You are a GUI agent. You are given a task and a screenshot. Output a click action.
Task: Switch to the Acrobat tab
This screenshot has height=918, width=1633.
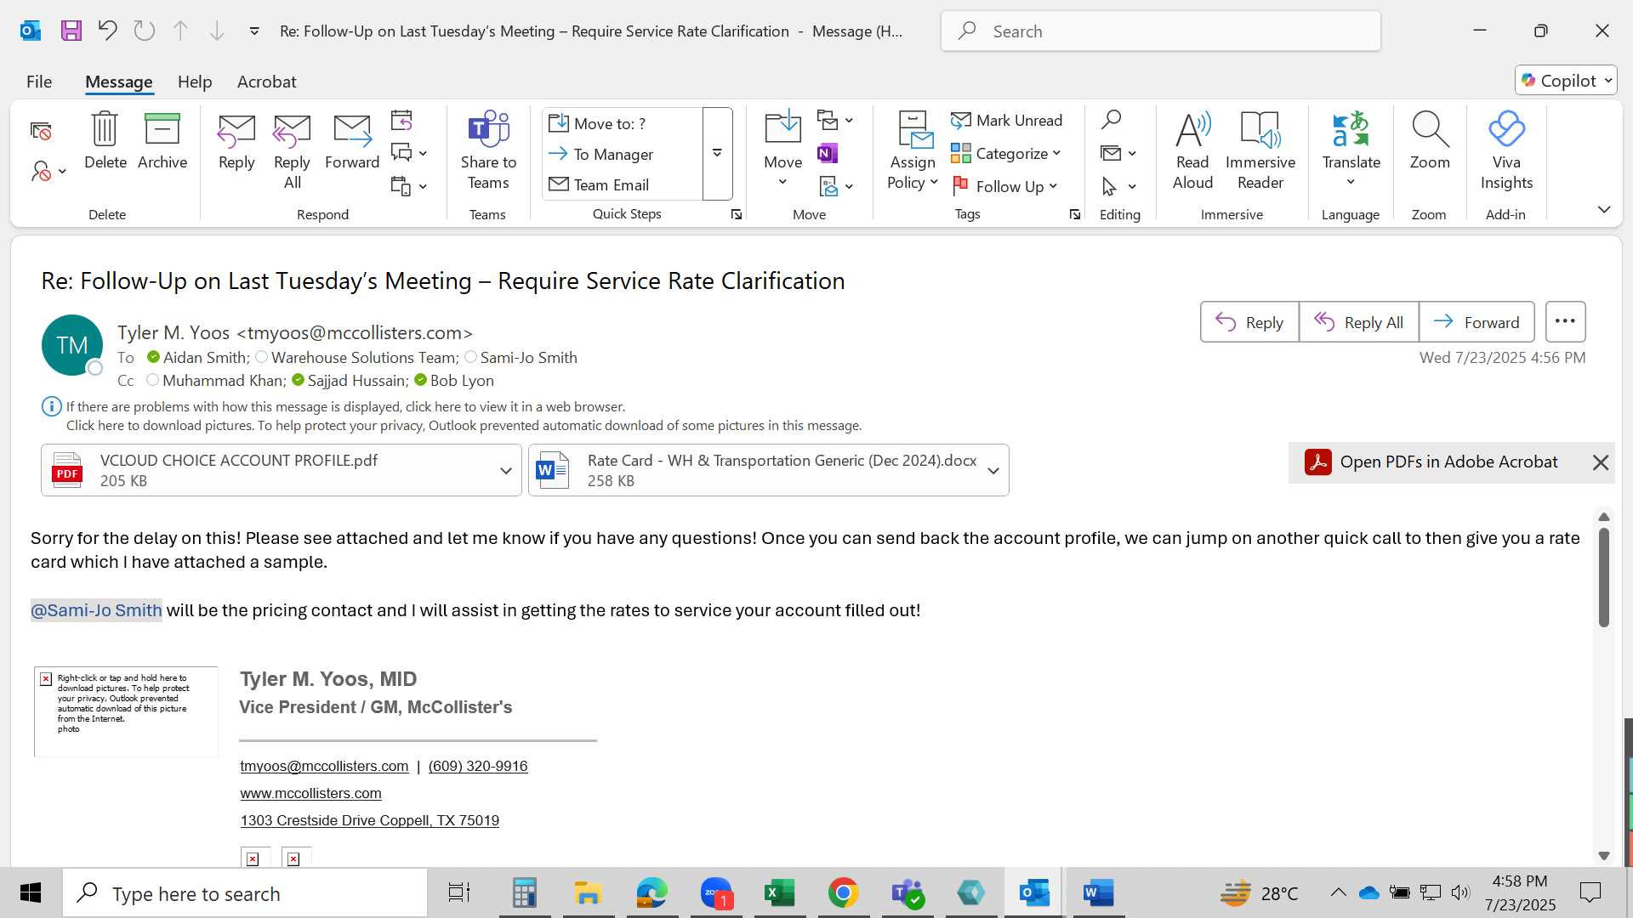(x=266, y=82)
